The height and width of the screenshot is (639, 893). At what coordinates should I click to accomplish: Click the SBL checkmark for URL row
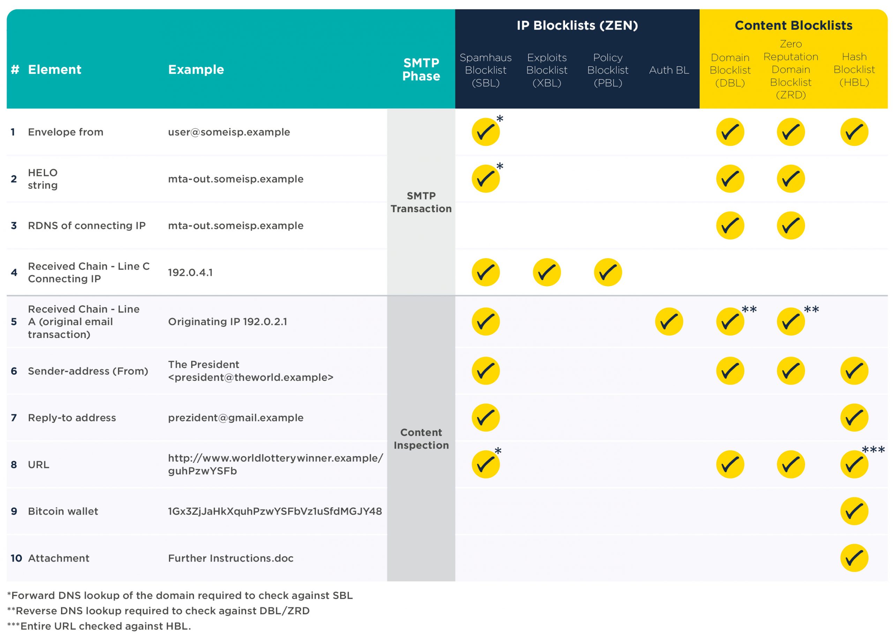[486, 464]
